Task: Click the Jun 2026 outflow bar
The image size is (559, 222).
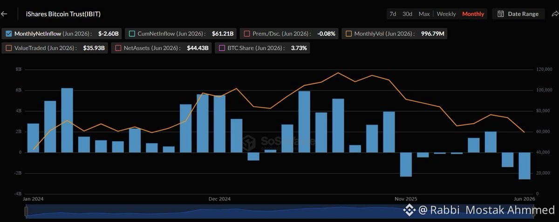Action: (x=524, y=165)
